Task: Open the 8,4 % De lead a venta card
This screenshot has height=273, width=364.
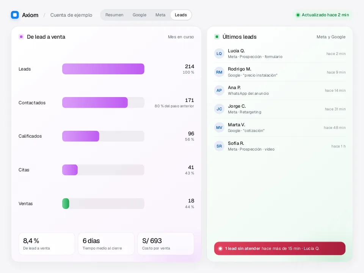Action: pos(47,244)
